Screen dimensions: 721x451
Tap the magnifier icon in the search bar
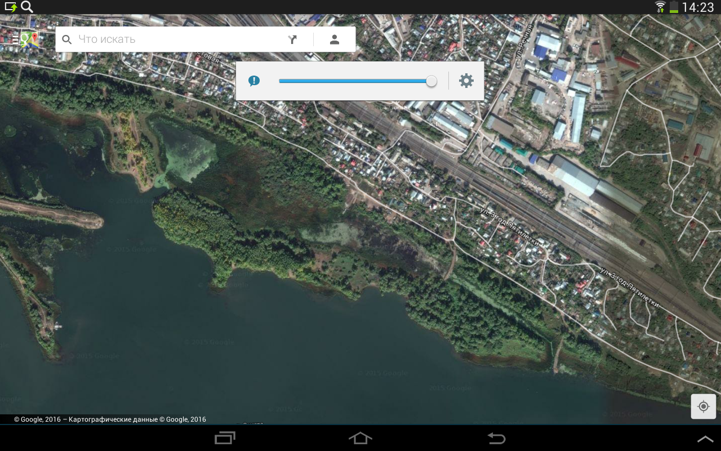click(67, 39)
